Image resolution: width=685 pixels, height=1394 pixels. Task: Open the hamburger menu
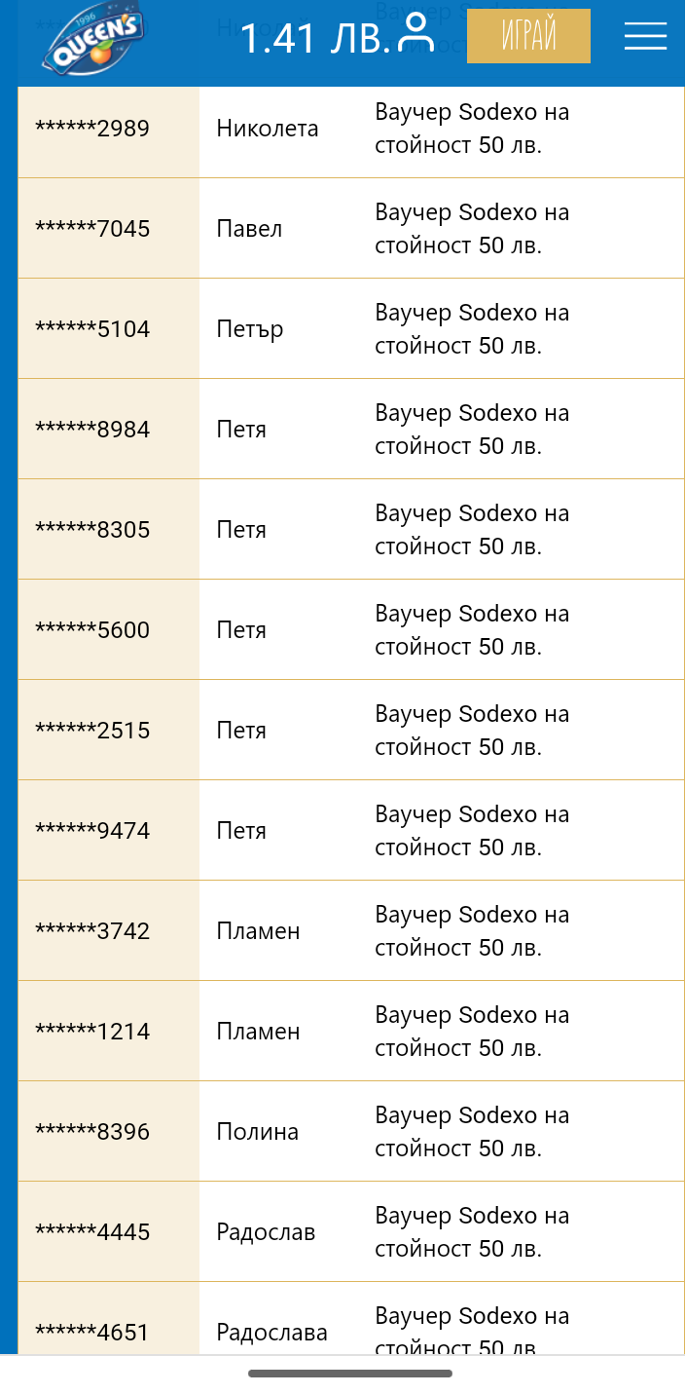[x=645, y=36]
